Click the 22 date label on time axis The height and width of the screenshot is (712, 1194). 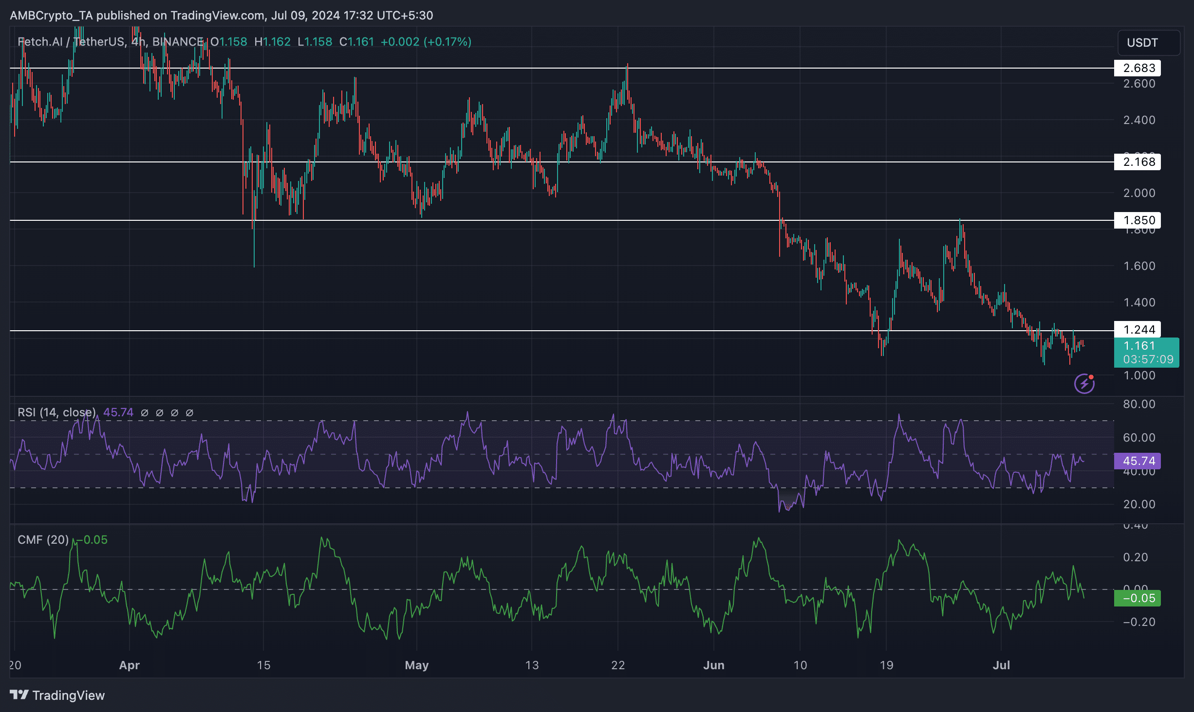618,665
